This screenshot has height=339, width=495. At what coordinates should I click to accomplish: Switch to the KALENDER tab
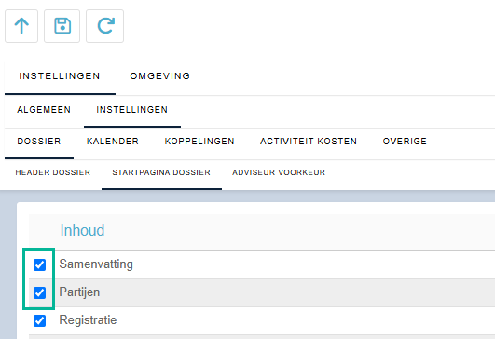click(113, 142)
